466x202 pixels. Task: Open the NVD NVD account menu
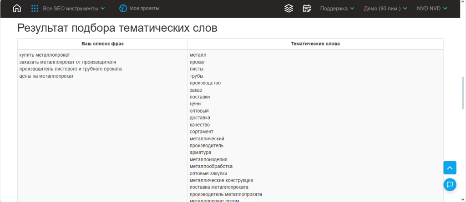[432, 9]
